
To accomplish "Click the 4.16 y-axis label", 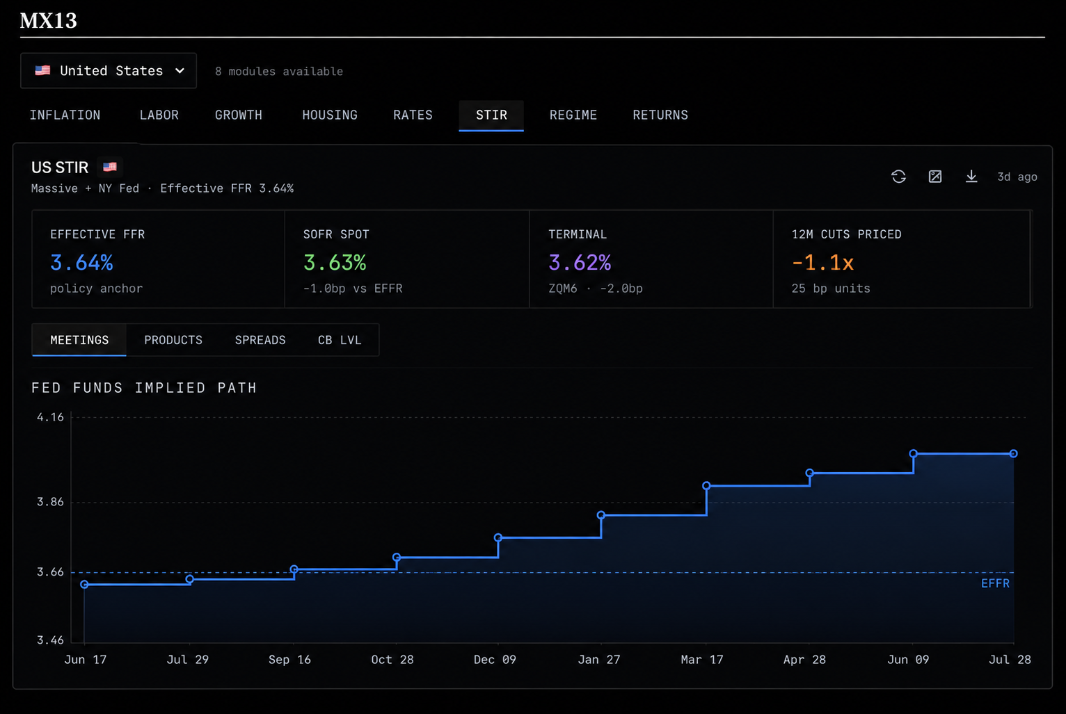I will [x=50, y=417].
